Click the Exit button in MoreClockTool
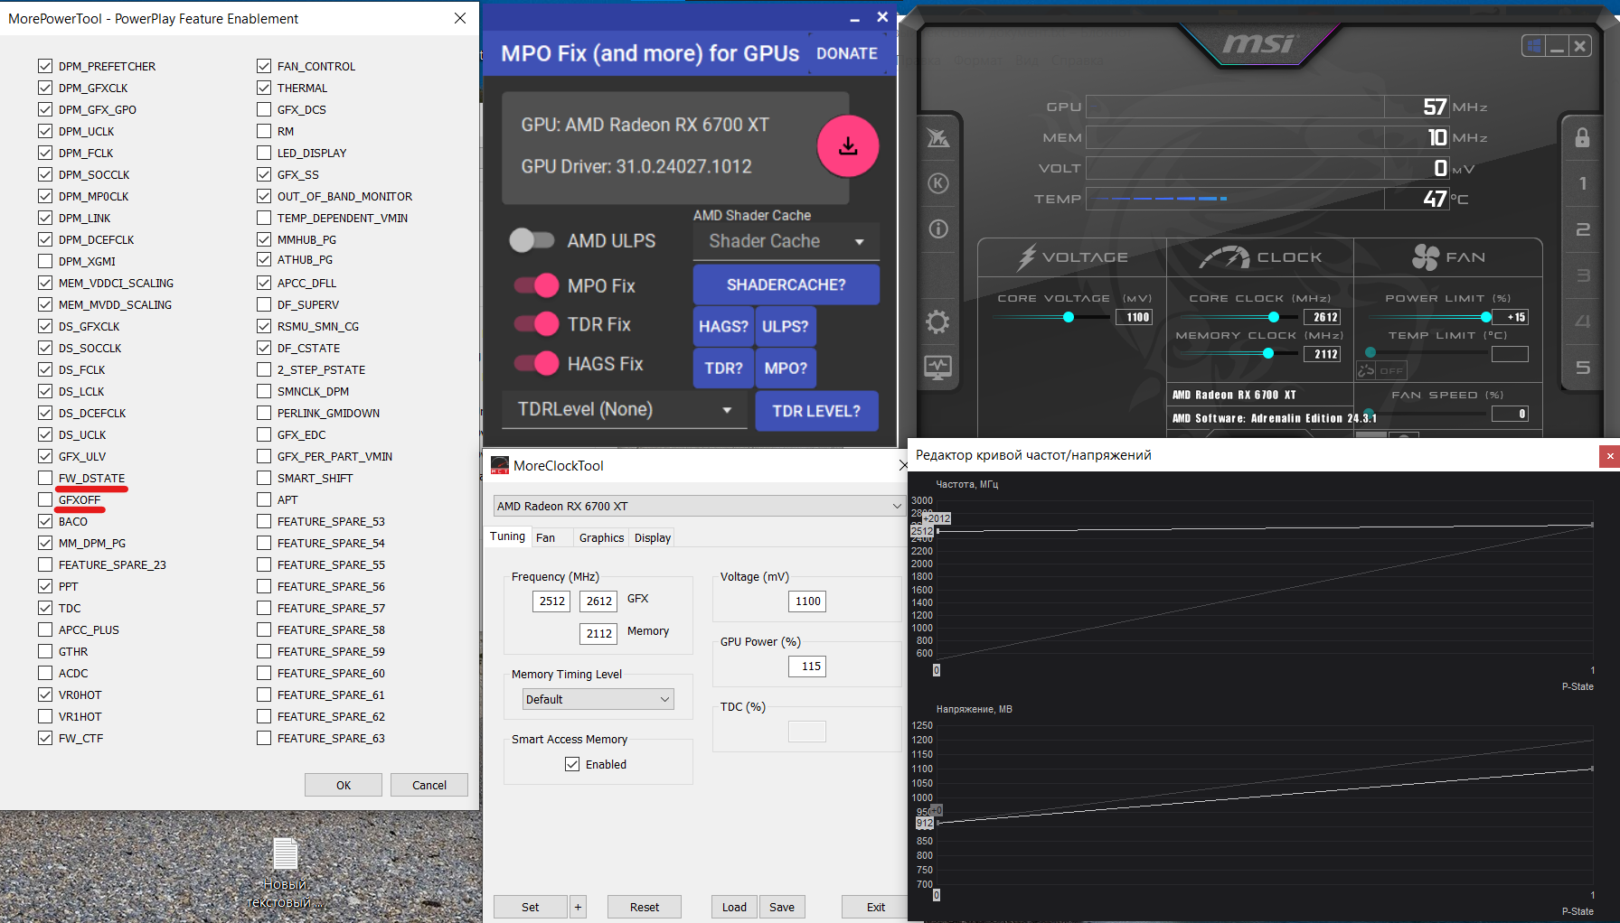The image size is (1620, 923). pyautogui.click(x=876, y=907)
